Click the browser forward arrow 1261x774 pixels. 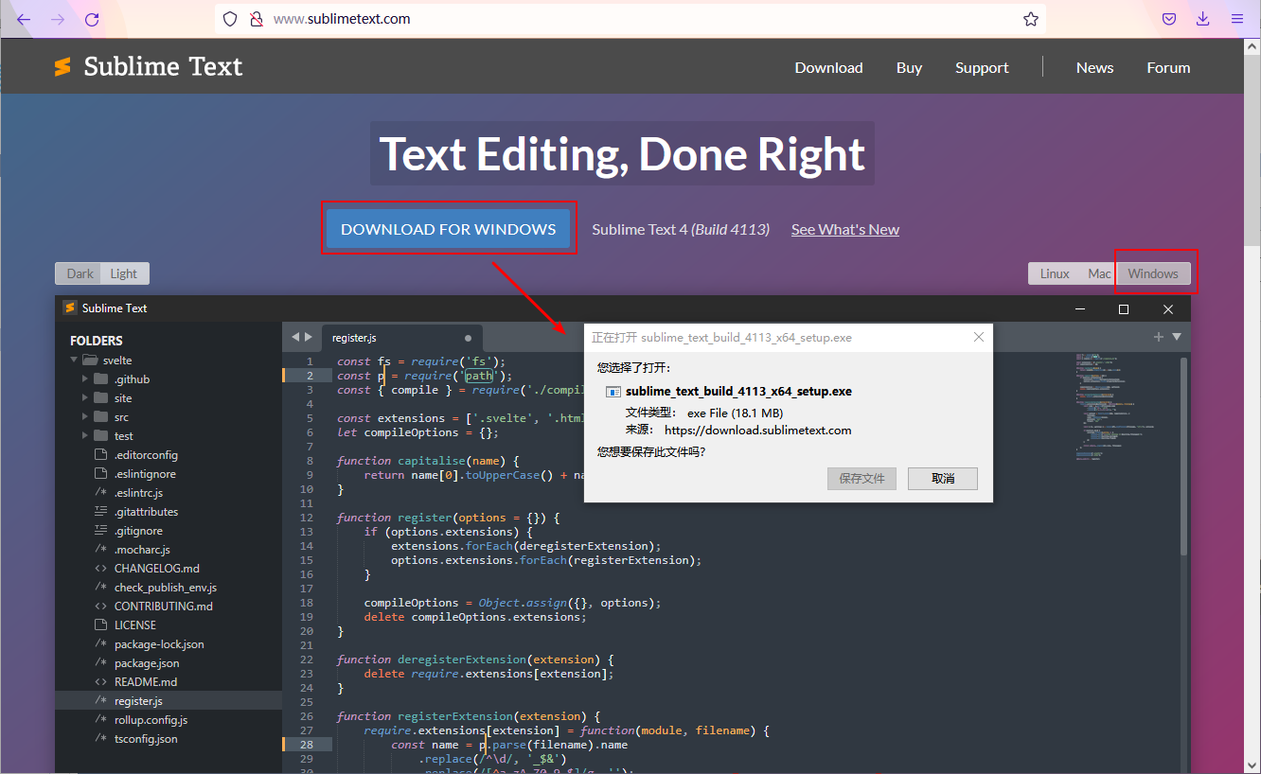[x=58, y=19]
